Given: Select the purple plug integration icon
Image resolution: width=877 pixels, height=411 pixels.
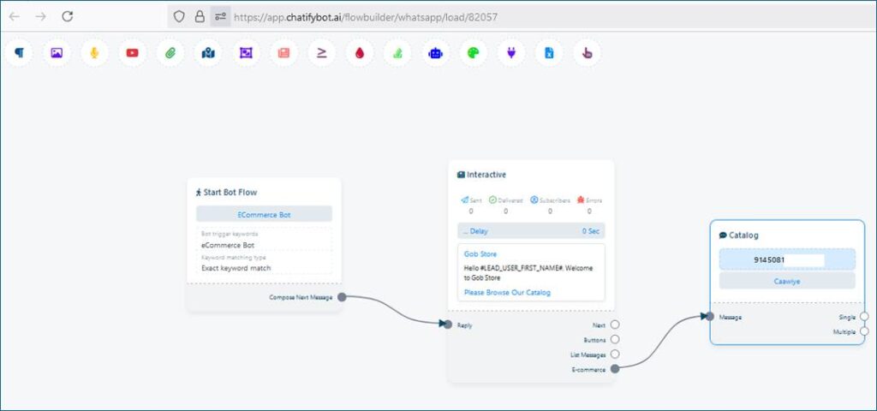Looking at the screenshot, I should [x=511, y=53].
